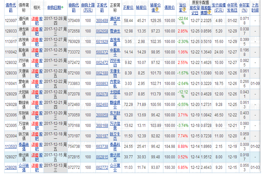Sort by the 正股代码 column header
The height and width of the screenshot is (179, 268).
click(102, 7)
